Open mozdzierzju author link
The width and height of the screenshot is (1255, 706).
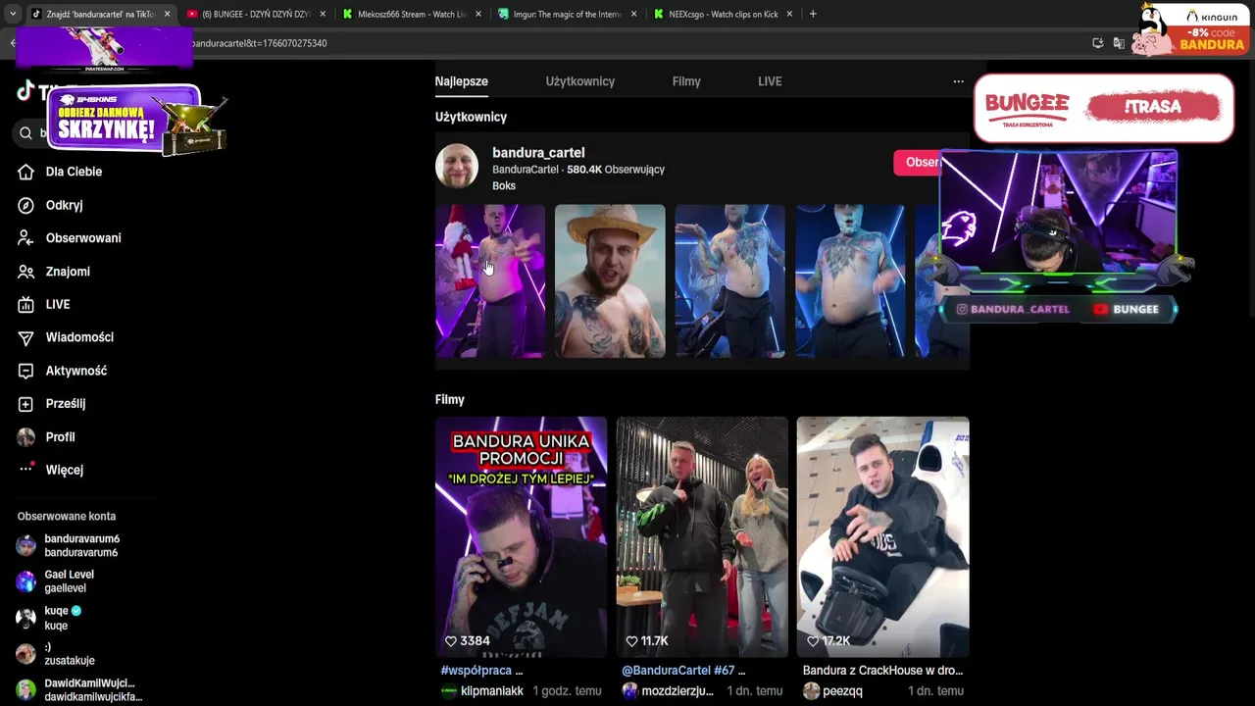pos(678,691)
